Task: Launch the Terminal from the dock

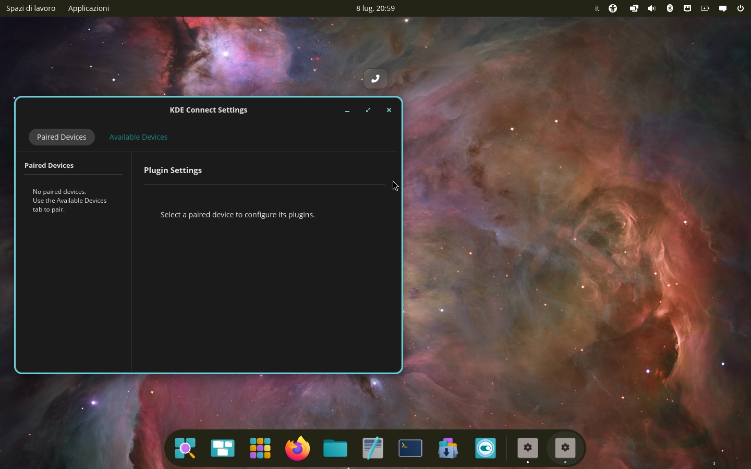Action: point(410,448)
